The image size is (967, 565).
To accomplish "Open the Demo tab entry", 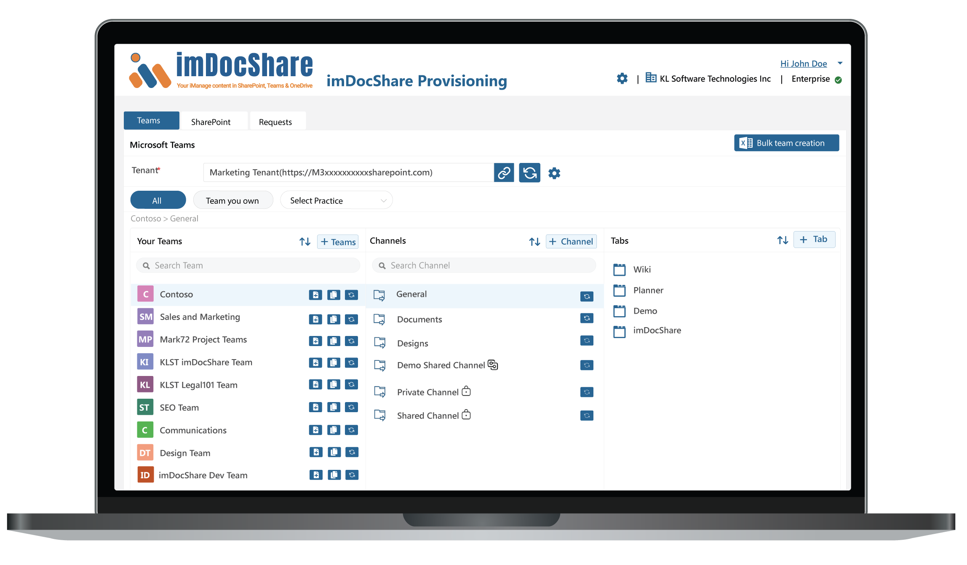I will [636, 311].
